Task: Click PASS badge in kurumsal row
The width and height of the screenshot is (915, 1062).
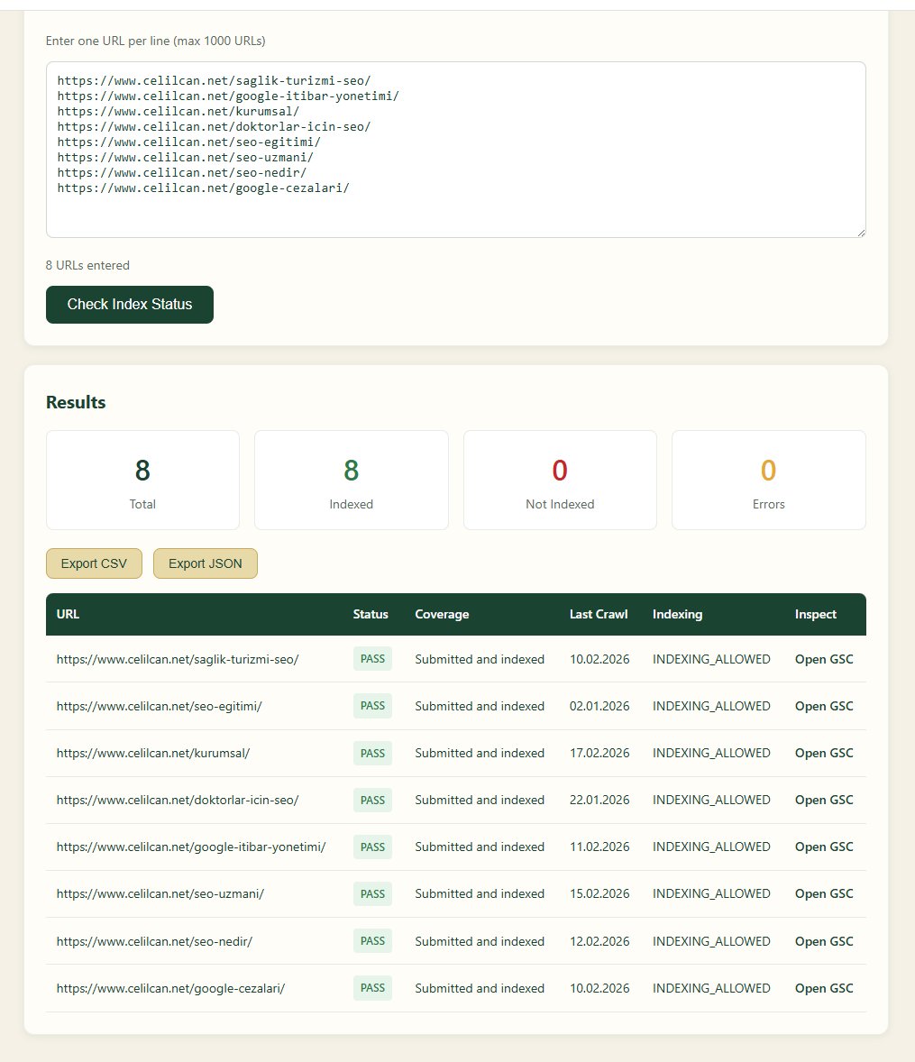Action: pyautogui.click(x=372, y=753)
